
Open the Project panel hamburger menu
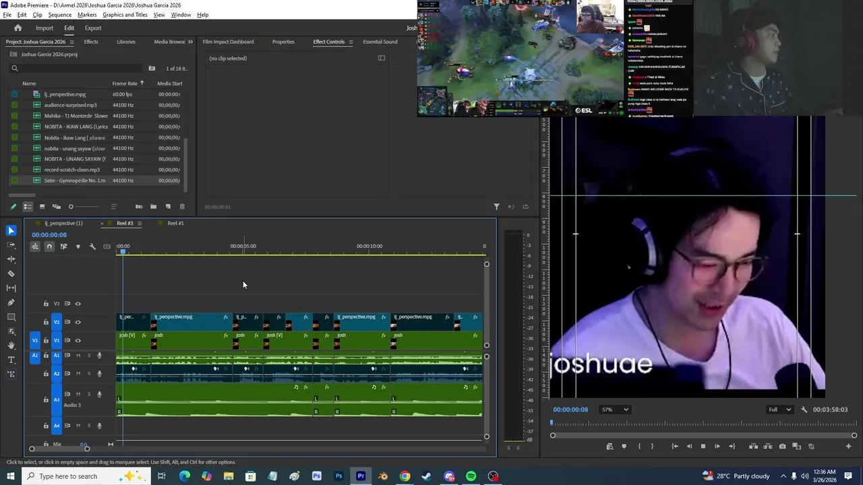click(71, 42)
